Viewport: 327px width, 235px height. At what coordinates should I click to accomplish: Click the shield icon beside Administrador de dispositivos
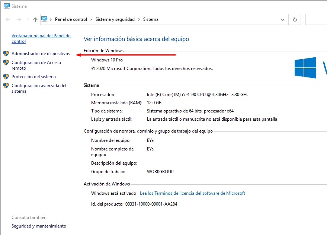(6, 54)
